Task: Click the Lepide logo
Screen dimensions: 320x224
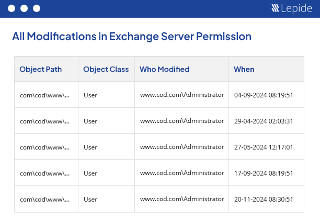Action: coord(292,8)
